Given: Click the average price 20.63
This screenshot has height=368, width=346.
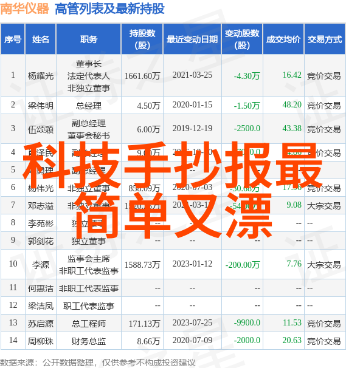Looking at the screenshot, I should [x=292, y=340].
